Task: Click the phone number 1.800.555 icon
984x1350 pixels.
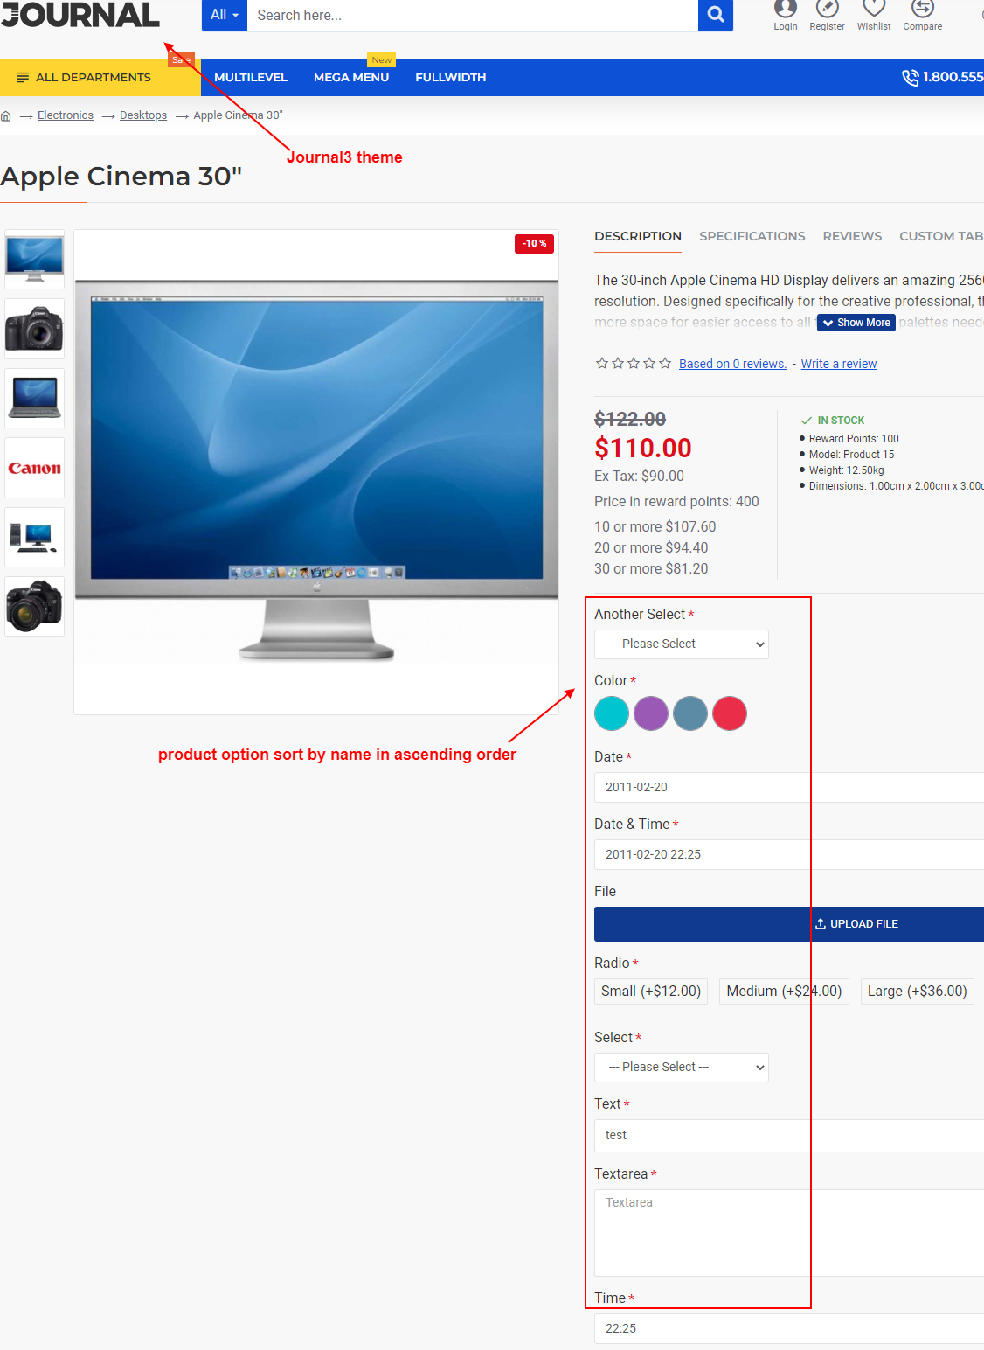Action: 910,77
